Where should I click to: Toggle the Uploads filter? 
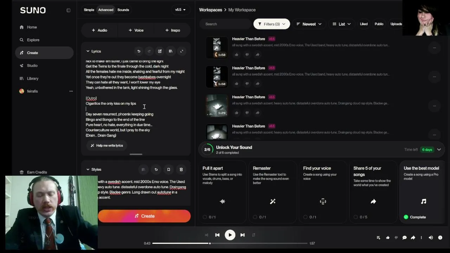click(396, 24)
